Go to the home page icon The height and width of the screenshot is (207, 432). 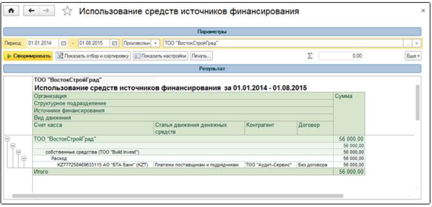(x=11, y=11)
